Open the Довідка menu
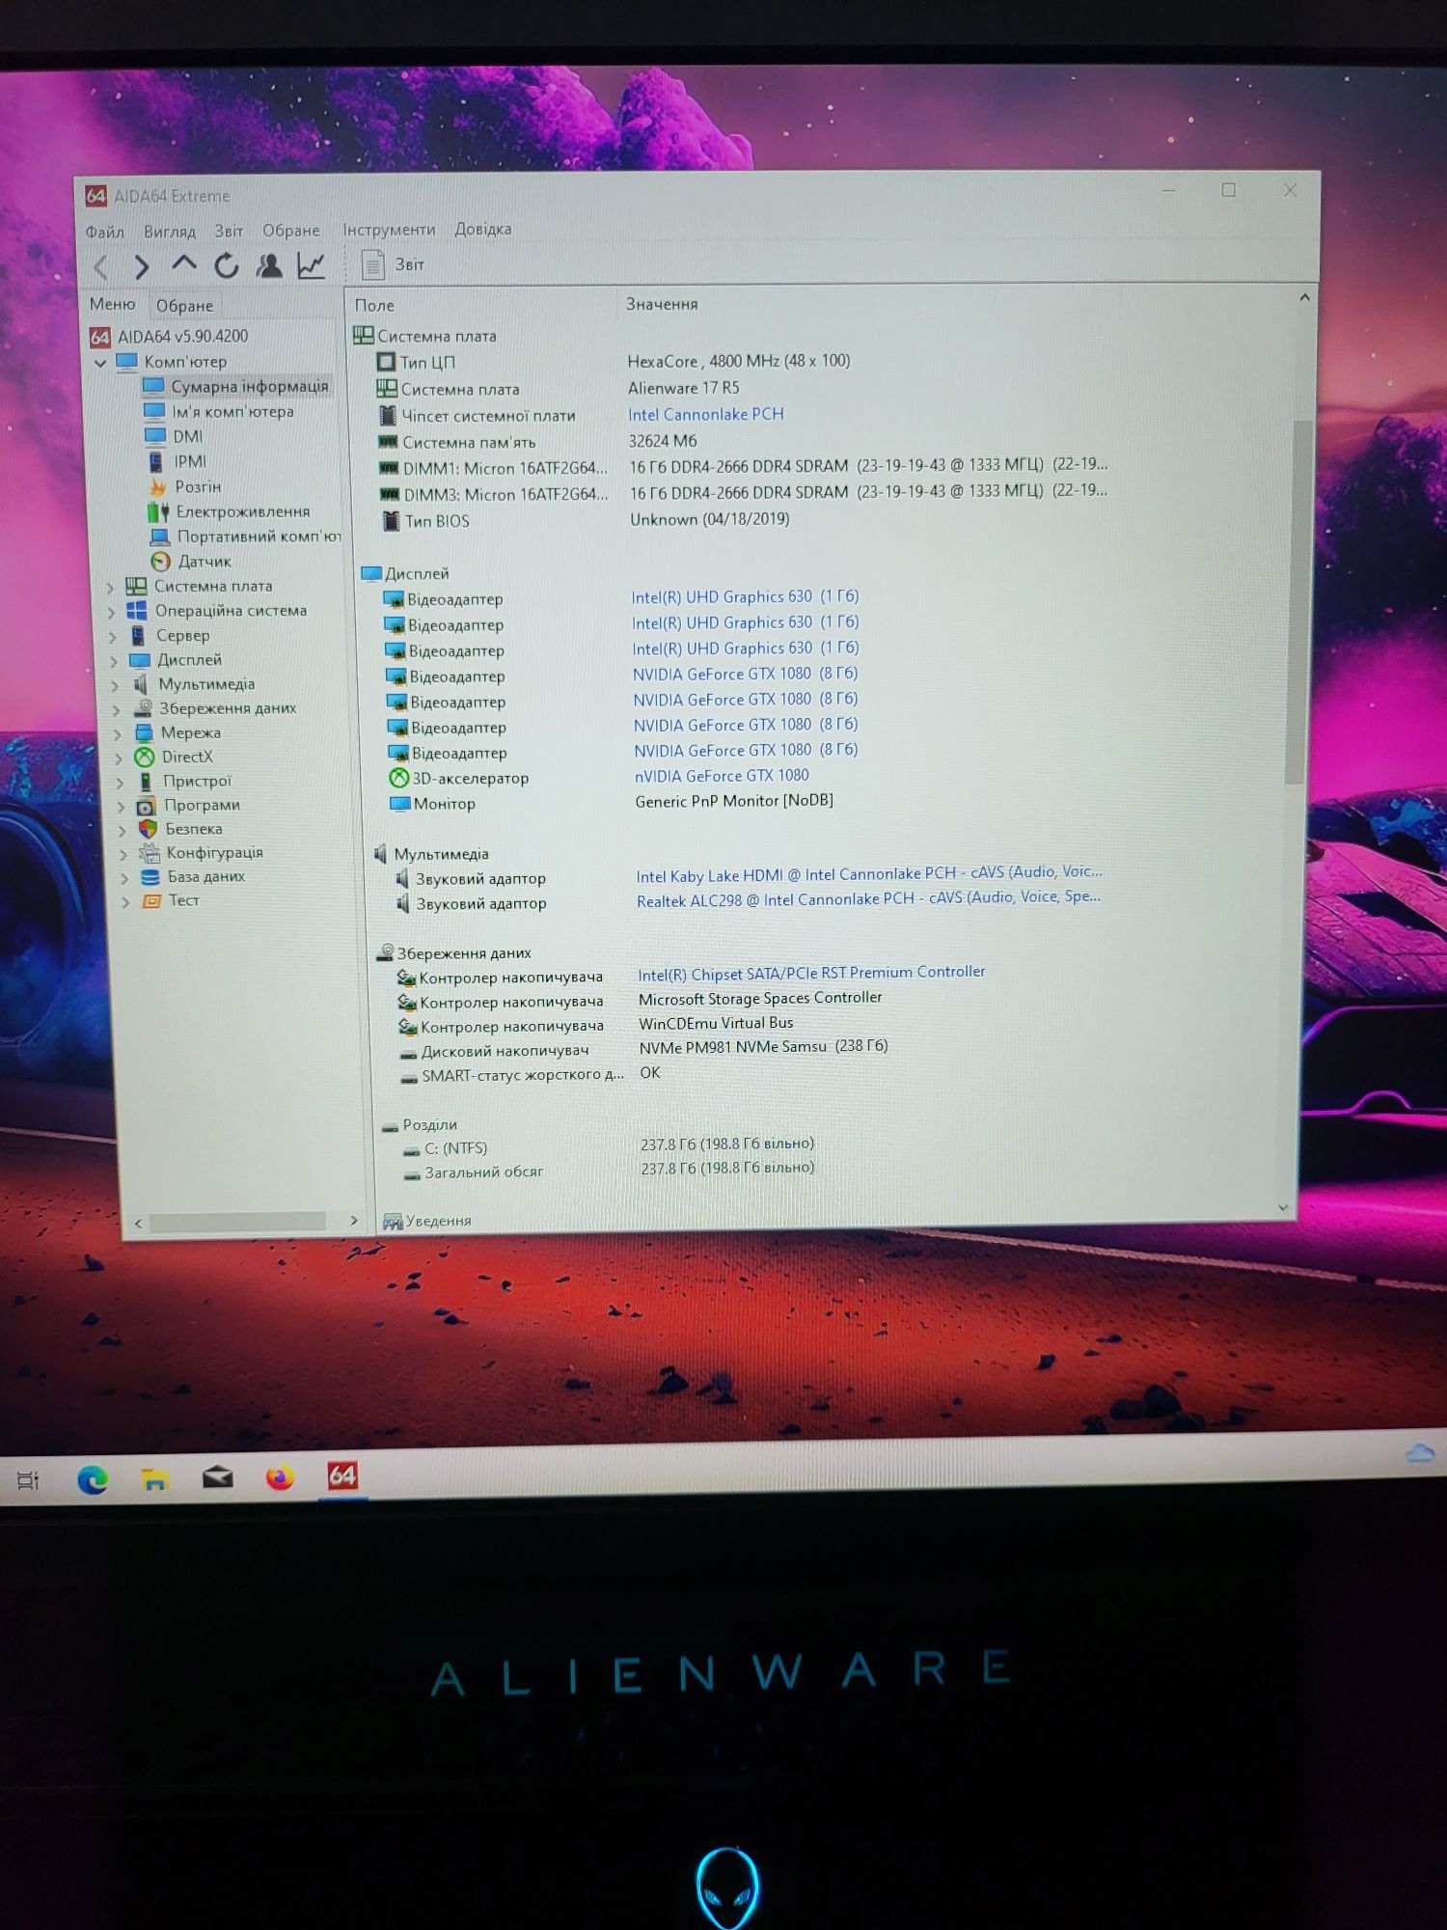Screen dimensions: 1447x1930 (483, 229)
